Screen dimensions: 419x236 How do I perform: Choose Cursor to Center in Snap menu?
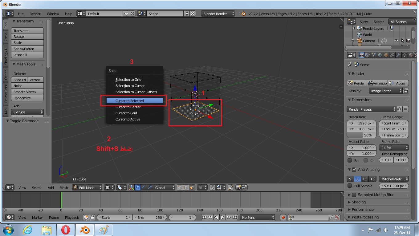point(135,107)
